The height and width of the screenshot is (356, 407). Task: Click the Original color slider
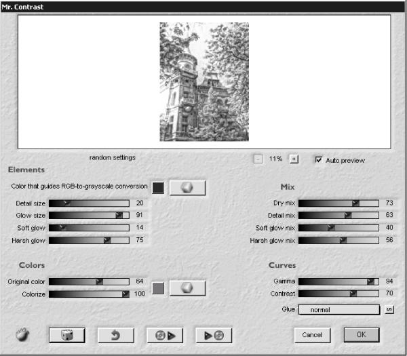89,281
